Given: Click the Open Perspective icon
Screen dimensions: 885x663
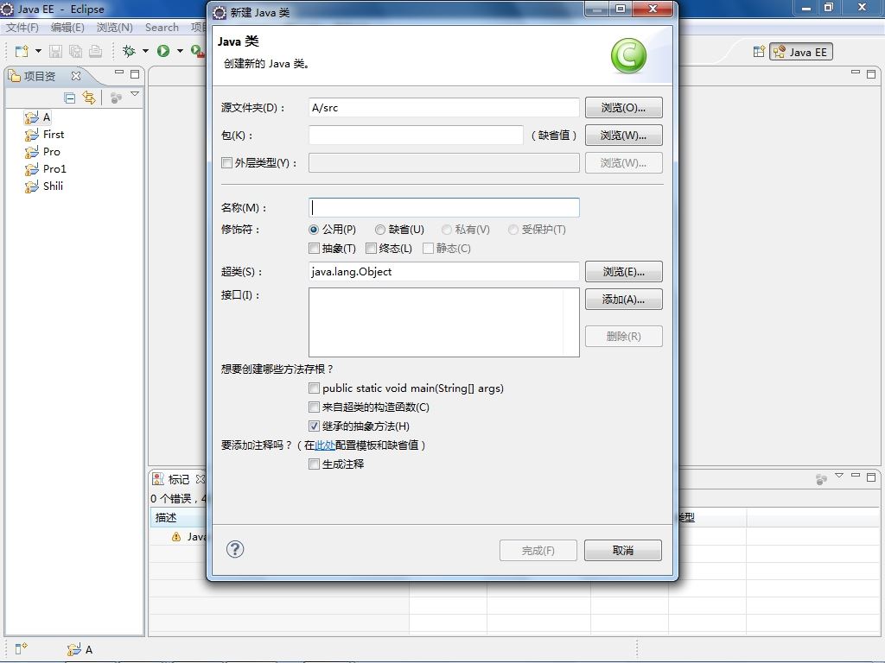Looking at the screenshot, I should tap(759, 52).
